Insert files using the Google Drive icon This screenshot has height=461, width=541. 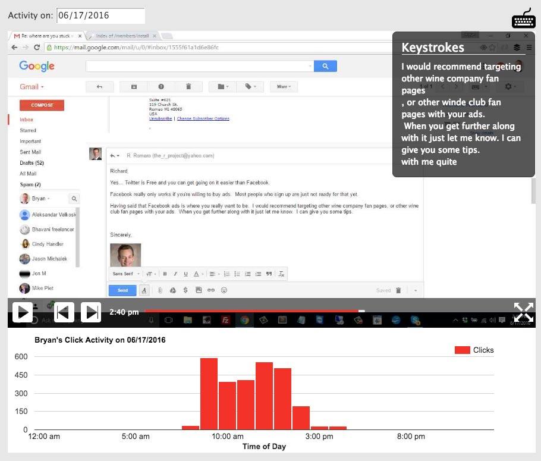(173, 290)
